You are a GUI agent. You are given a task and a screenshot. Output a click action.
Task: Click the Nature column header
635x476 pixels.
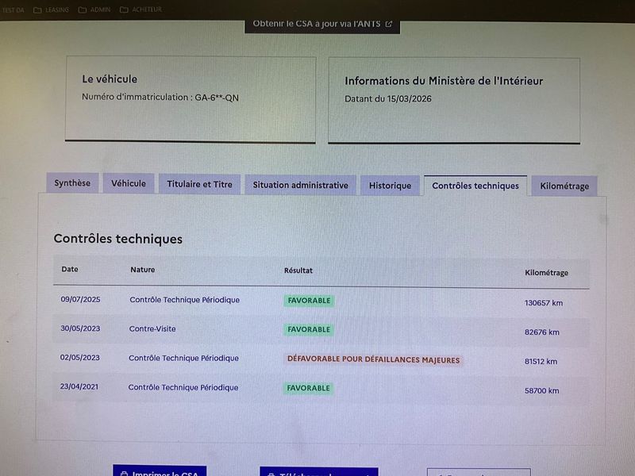click(x=143, y=270)
